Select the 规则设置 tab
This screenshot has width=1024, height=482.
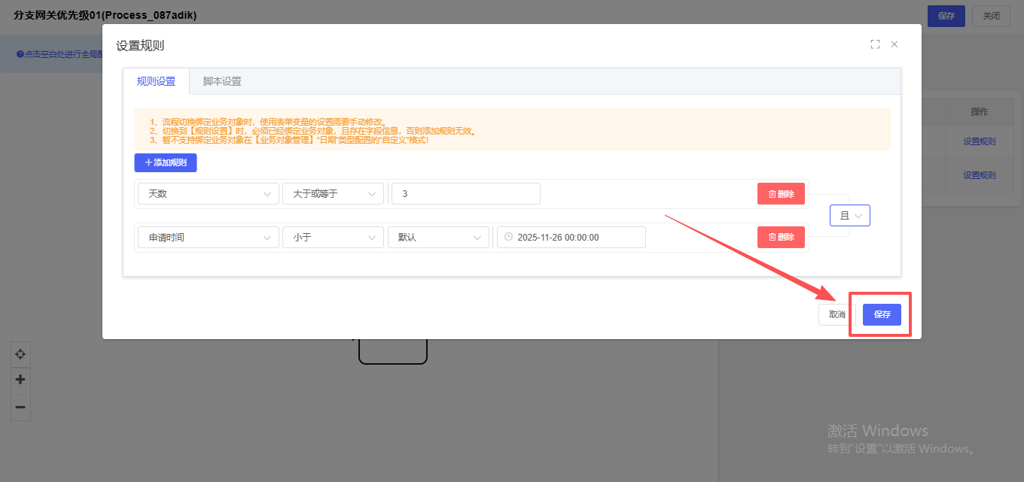[156, 81]
